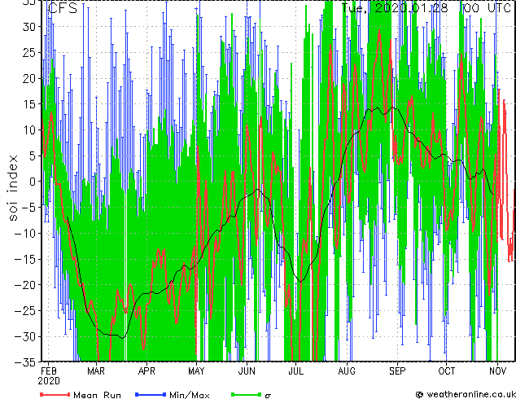Click the red Mean Run legend swatch
Image resolution: width=516 pixels, height=399 pixels.
click(55, 394)
